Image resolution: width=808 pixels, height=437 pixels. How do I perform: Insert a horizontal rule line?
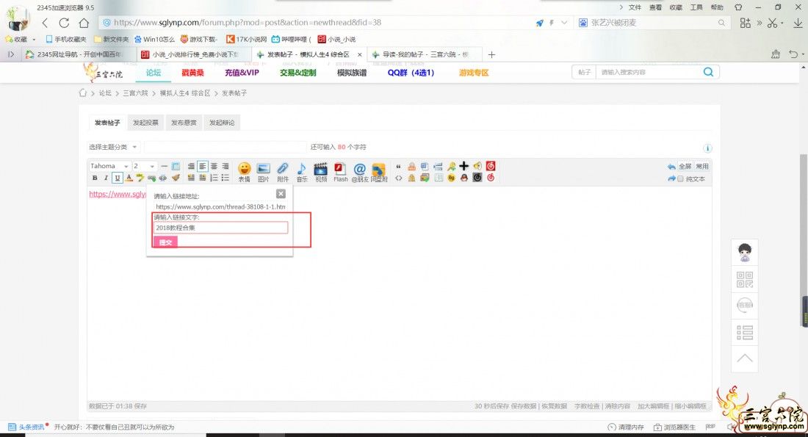[x=164, y=166]
